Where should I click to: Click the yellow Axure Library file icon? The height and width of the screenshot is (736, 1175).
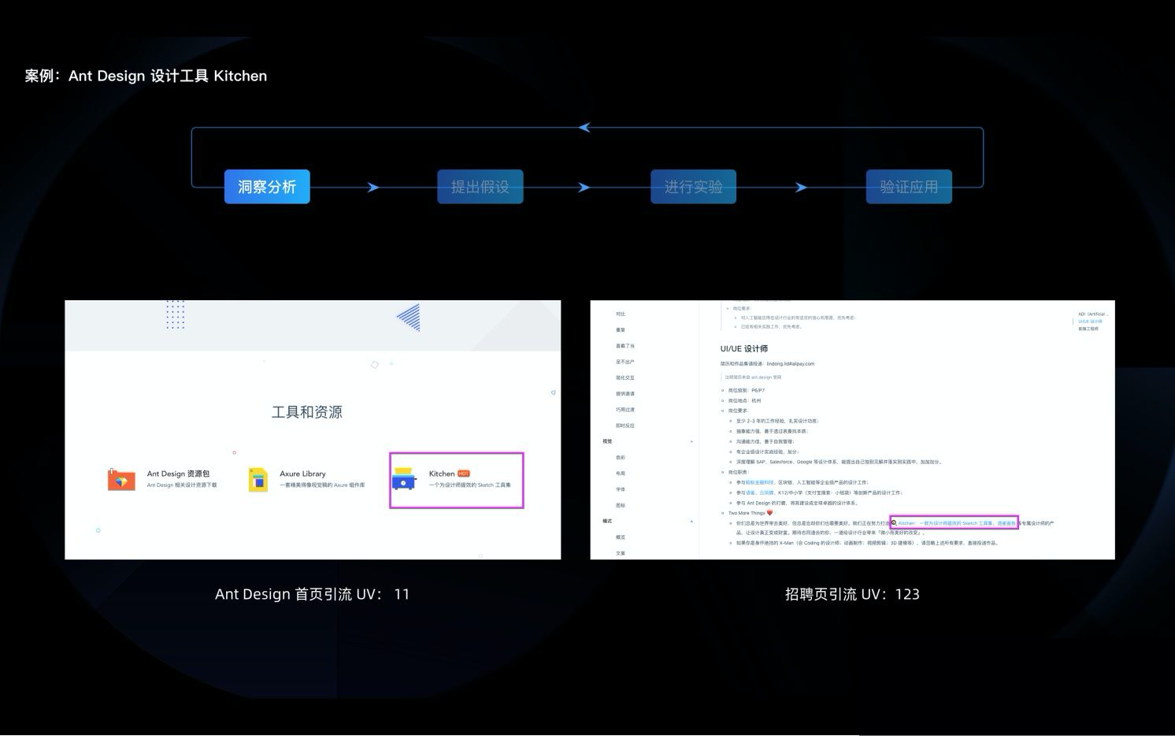(258, 479)
